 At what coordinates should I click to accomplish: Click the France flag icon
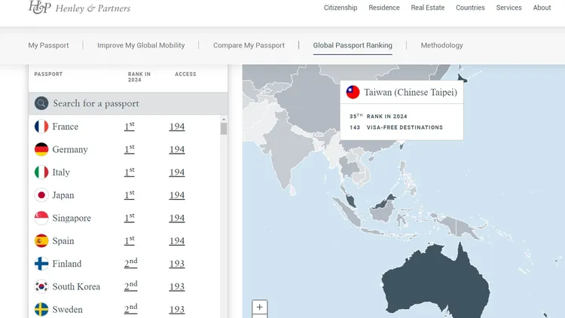coord(41,127)
